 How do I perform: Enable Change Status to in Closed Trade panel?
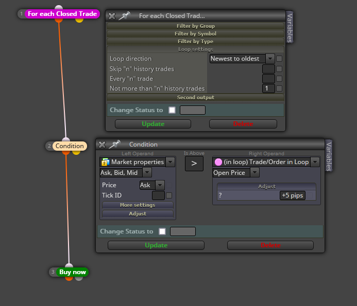coord(172,110)
